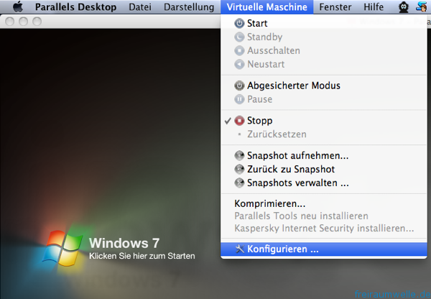Click the Start power icon in menu
Viewport: 431px width, 299px height.
point(240,24)
